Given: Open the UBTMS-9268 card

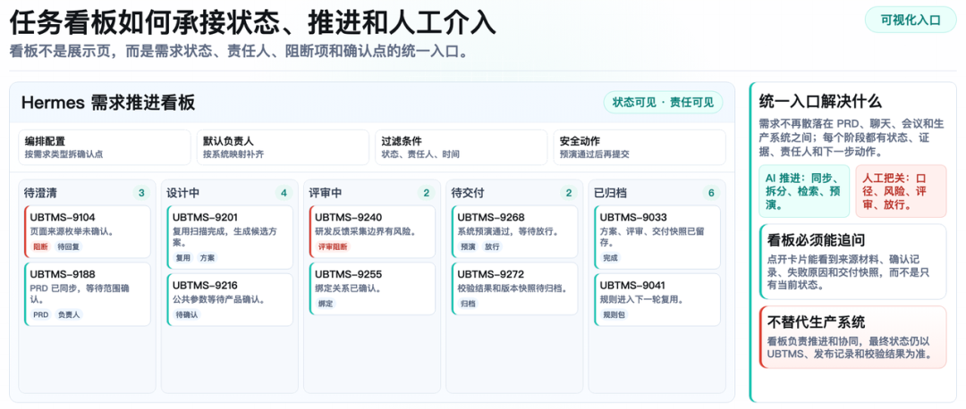Looking at the screenshot, I should tap(514, 232).
